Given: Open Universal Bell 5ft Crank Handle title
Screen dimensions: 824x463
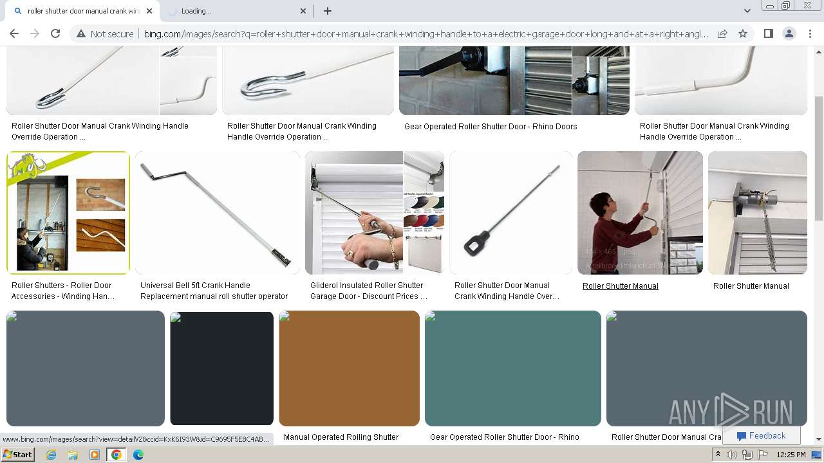Looking at the screenshot, I should click(214, 291).
